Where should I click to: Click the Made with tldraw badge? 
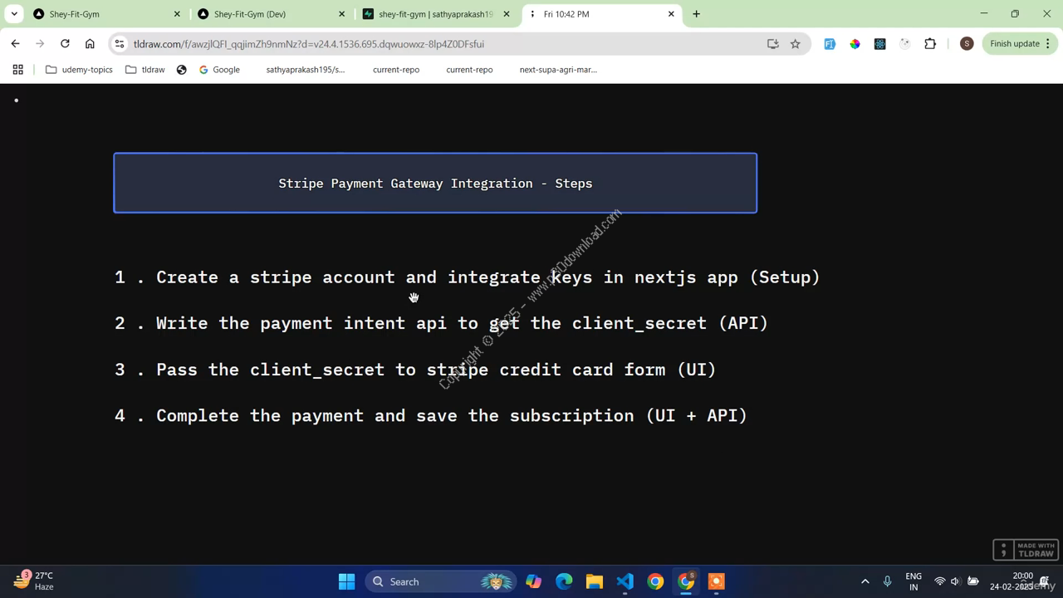pyautogui.click(x=1026, y=550)
